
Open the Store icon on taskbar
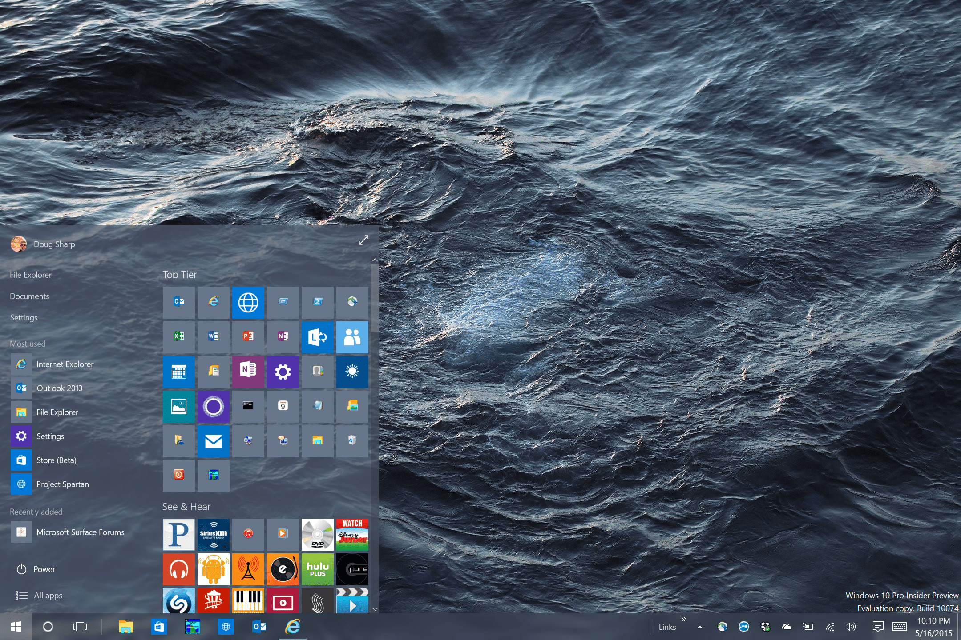click(x=159, y=627)
